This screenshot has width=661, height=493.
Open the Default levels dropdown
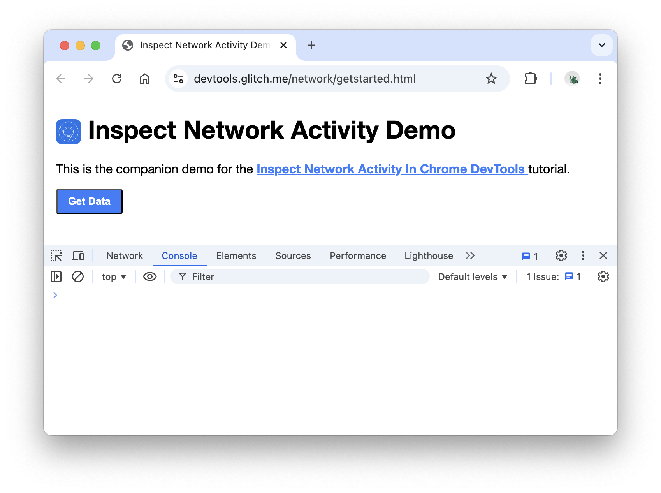[472, 276]
